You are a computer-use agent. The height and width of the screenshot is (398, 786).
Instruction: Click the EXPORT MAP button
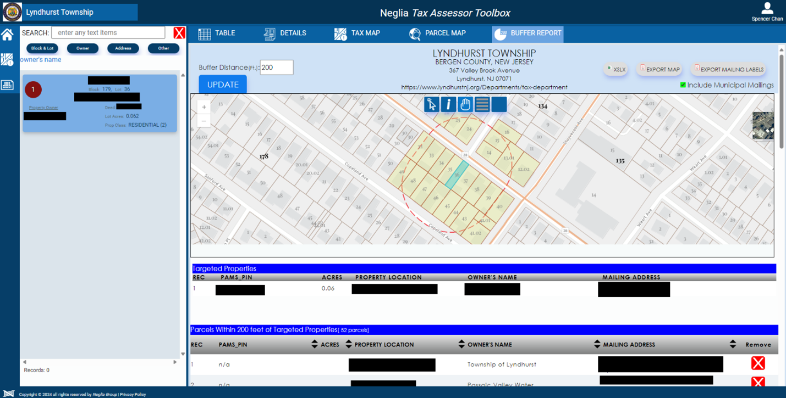point(659,70)
